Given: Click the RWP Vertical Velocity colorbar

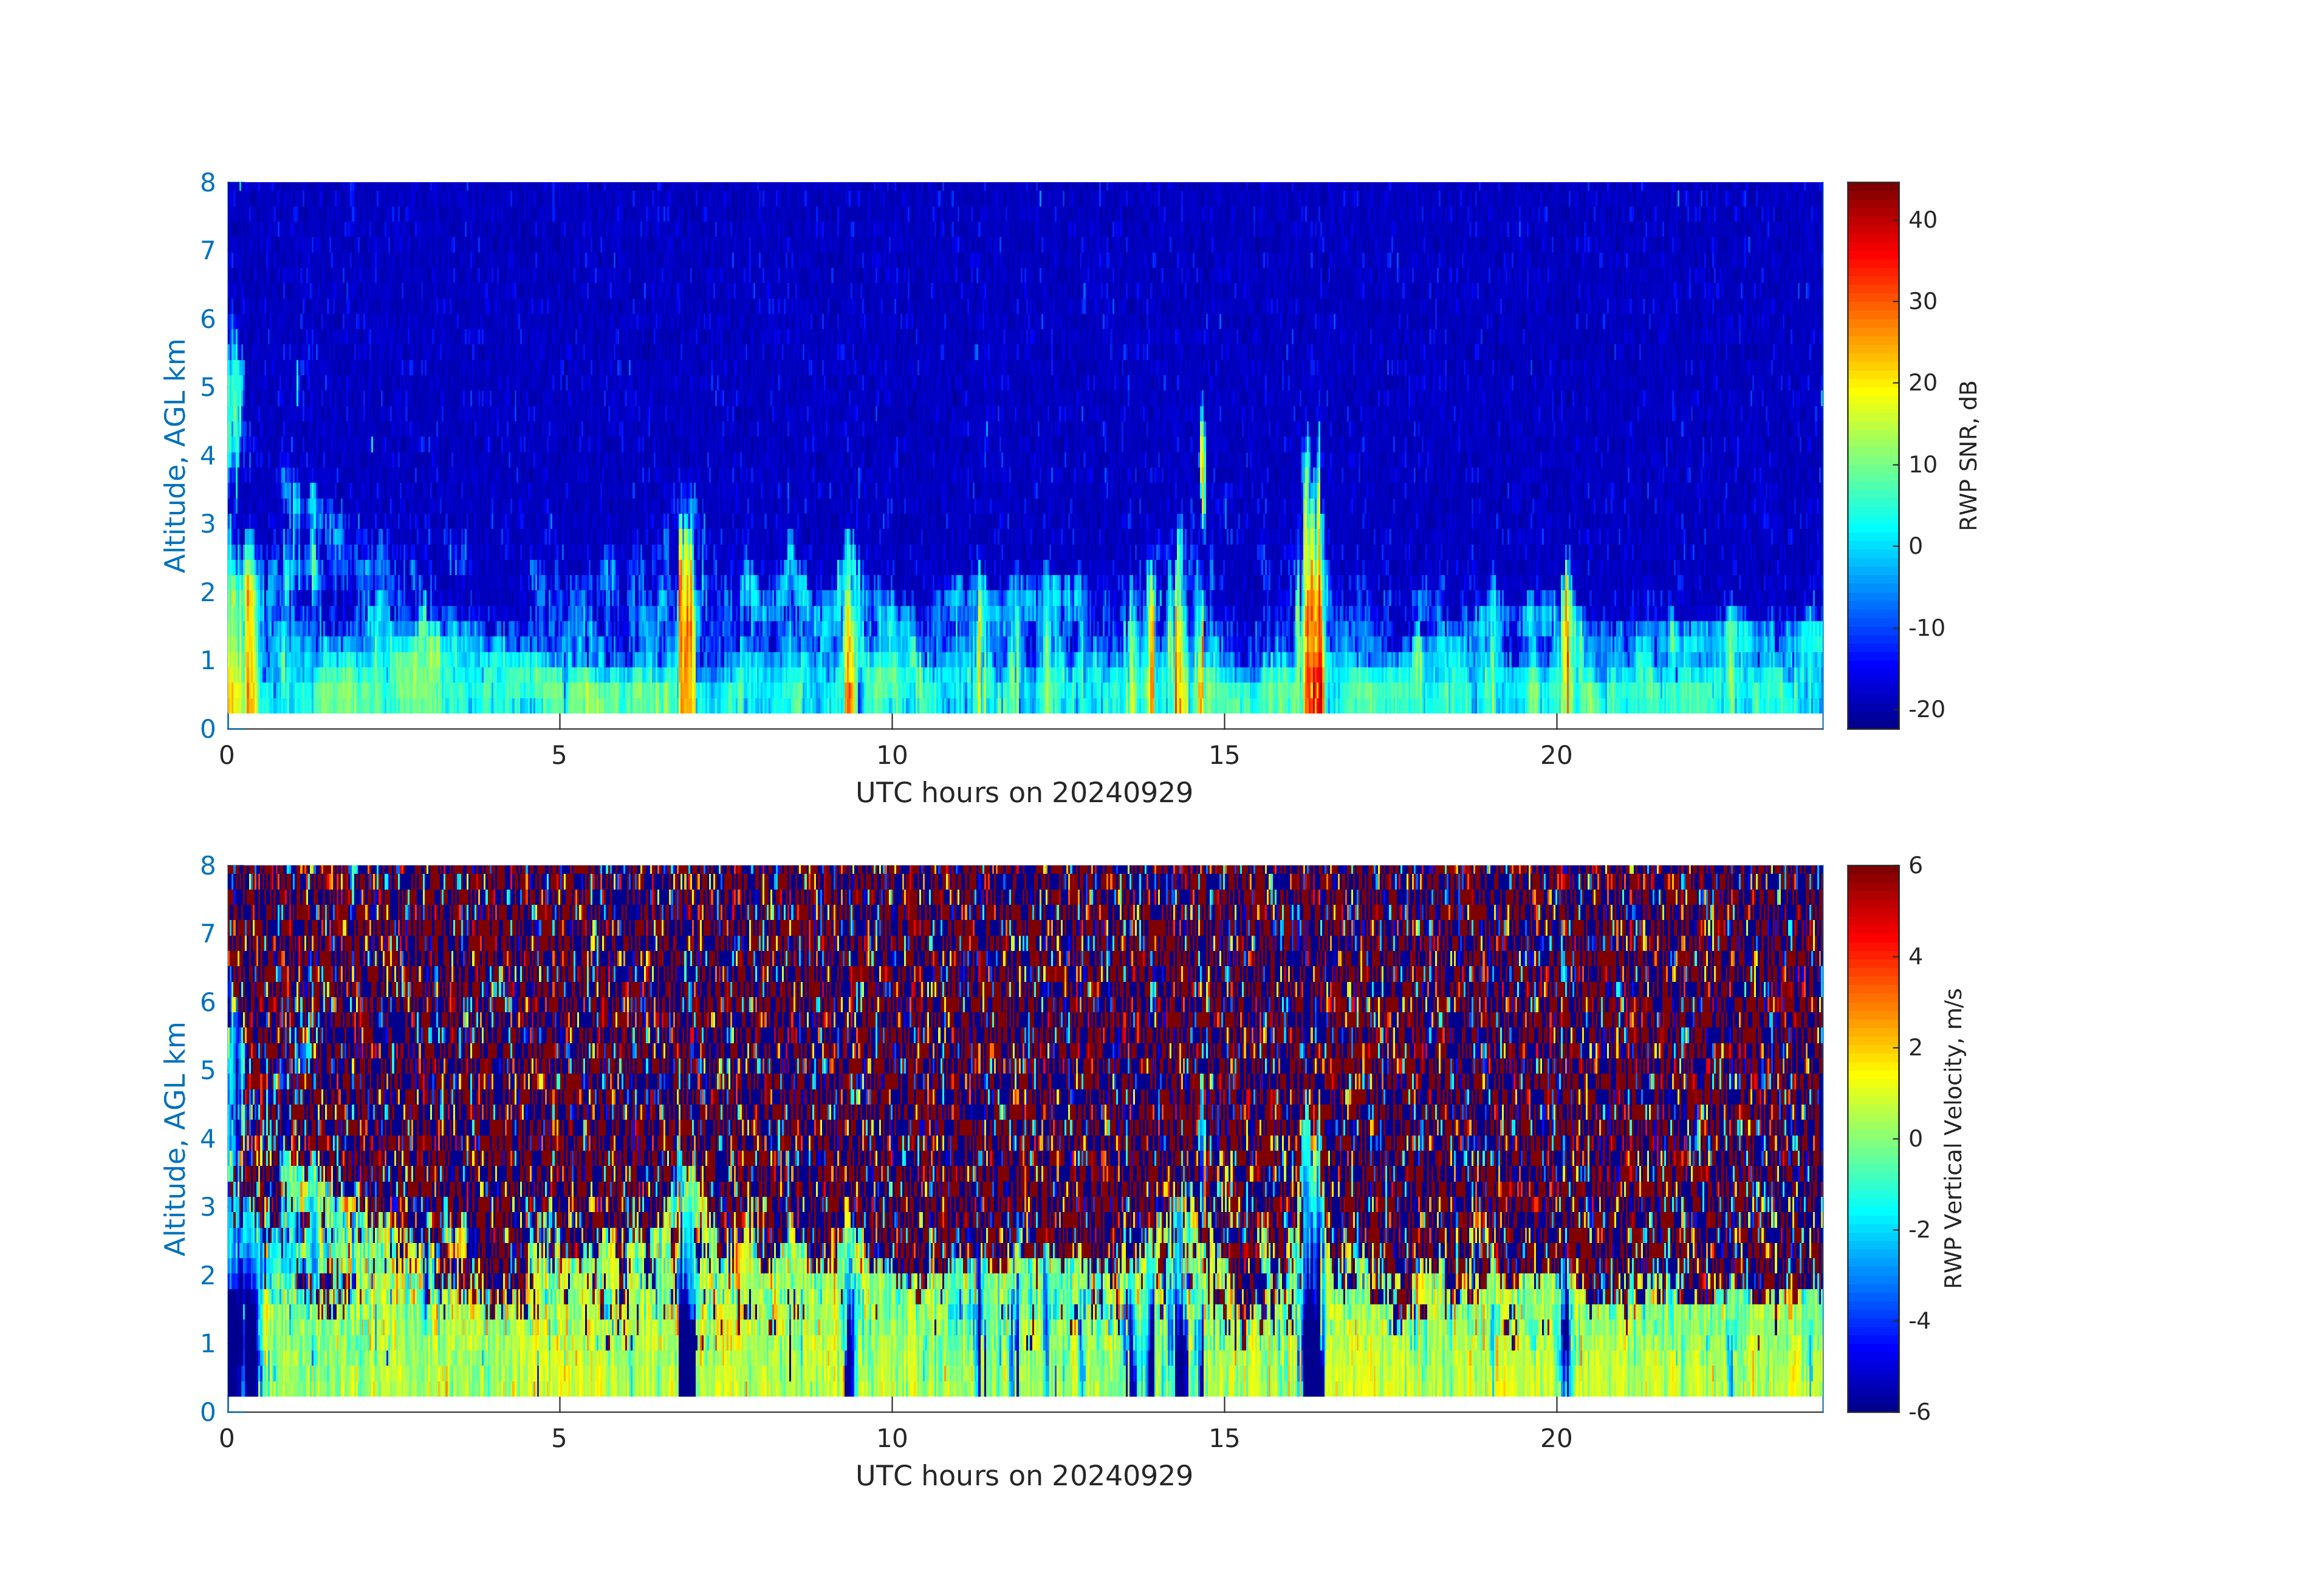Looking at the screenshot, I should (x=1872, y=1137).
